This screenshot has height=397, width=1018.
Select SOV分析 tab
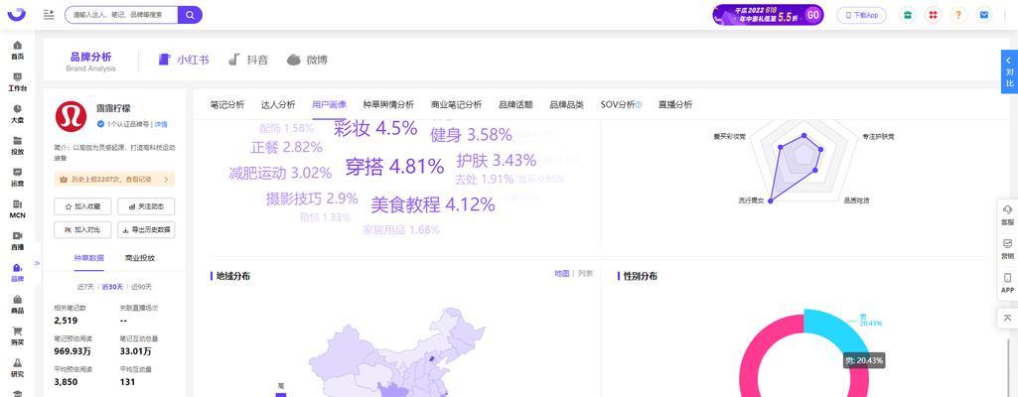tap(621, 104)
